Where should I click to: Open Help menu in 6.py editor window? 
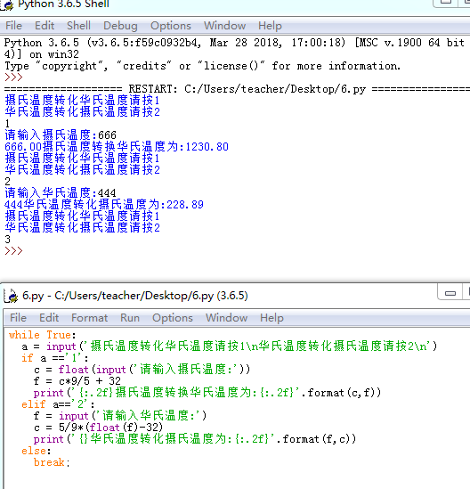[x=271, y=318]
